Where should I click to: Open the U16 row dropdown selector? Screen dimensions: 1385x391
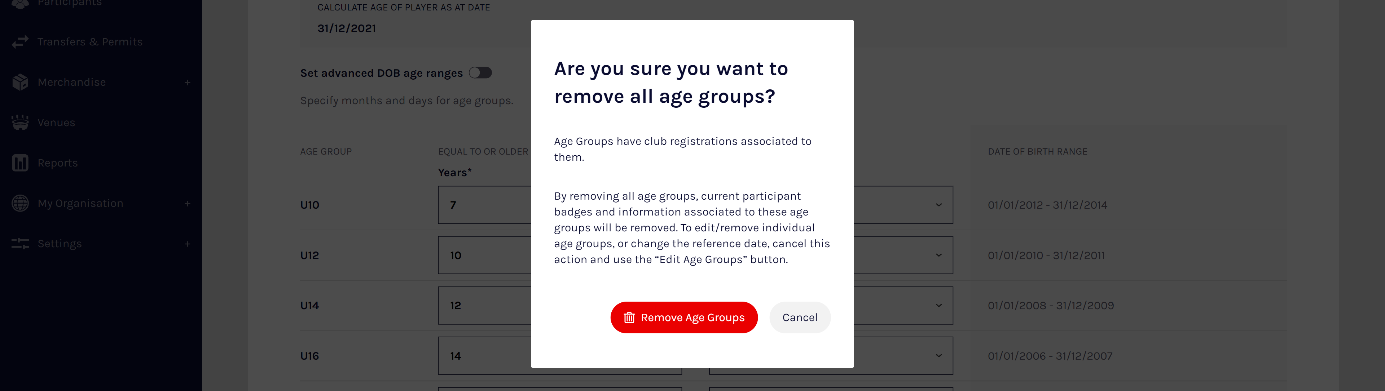[x=938, y=355]
